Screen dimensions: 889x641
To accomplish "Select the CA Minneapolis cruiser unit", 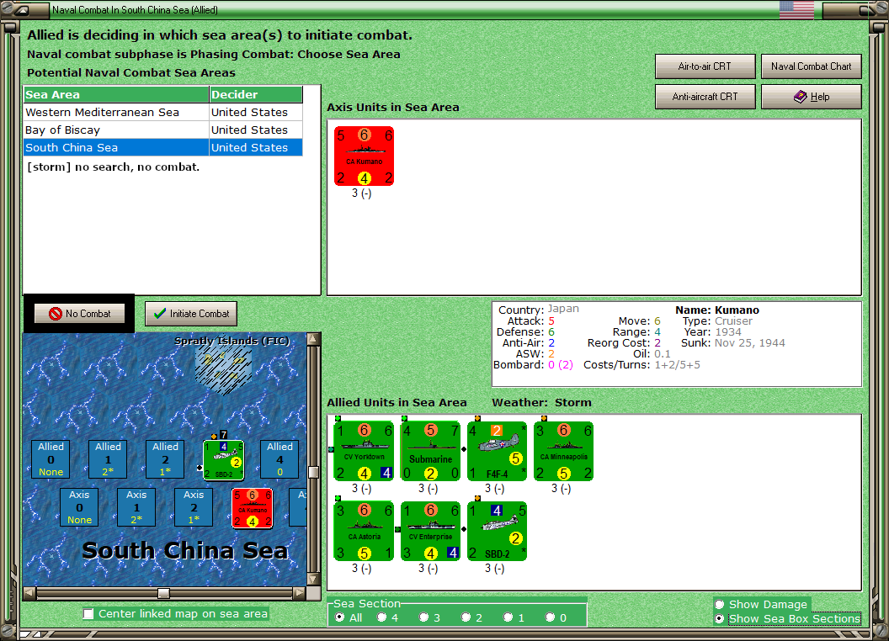I will (x=563, y=451).
